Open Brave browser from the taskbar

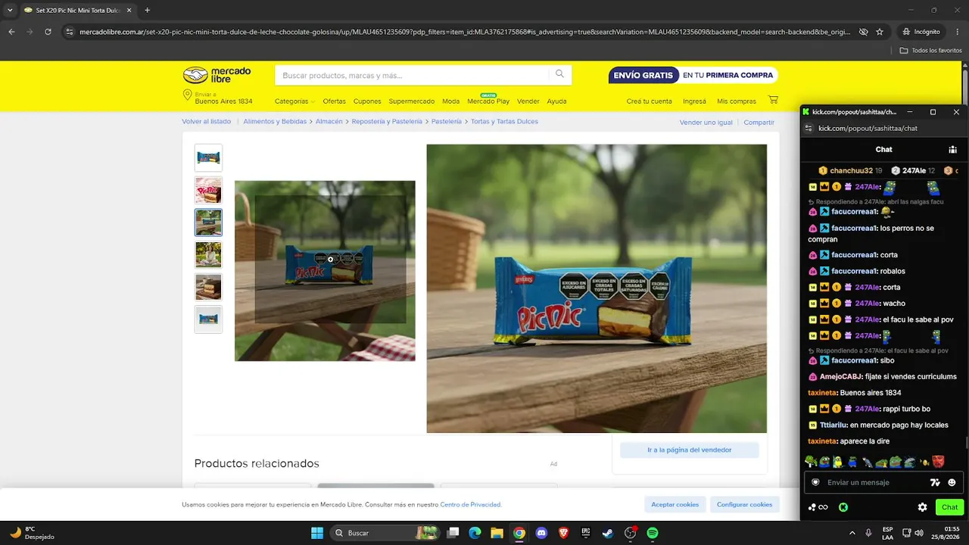point(563,533)
